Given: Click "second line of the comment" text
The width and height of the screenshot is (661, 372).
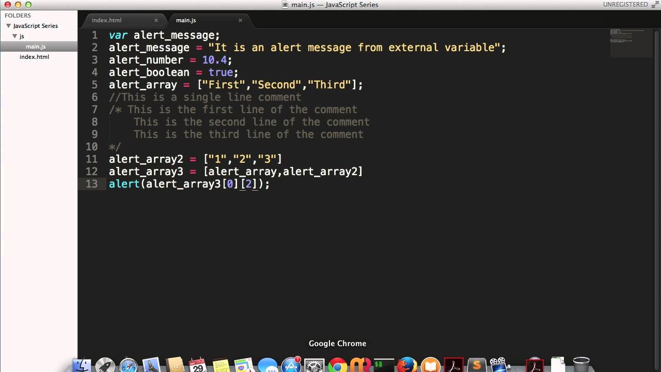Looking at the screenshot, I should [x=289, y=122].
